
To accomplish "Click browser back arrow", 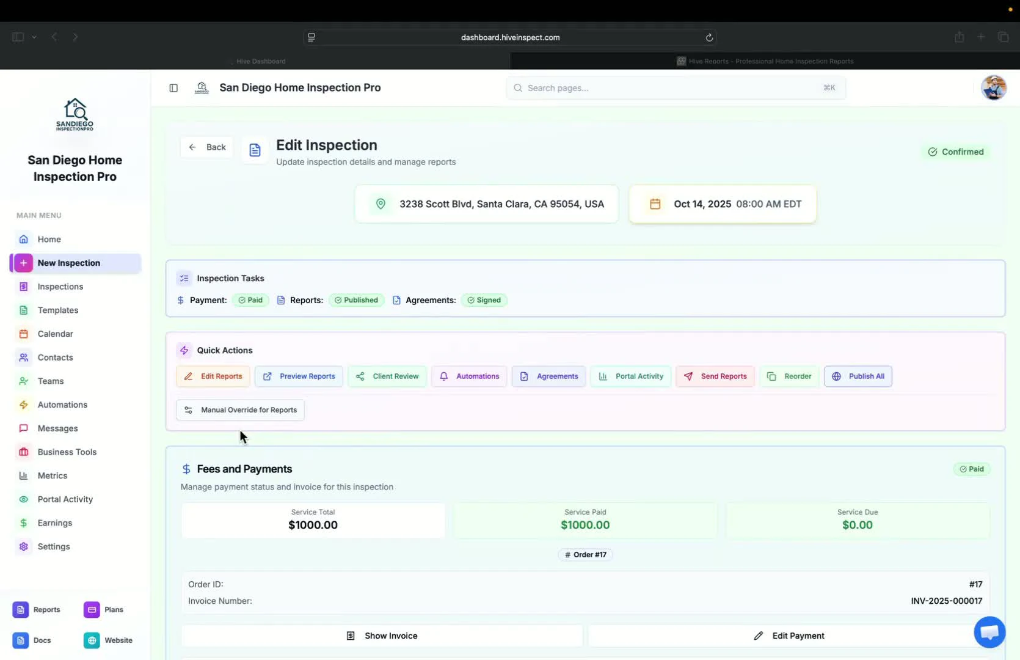I will coord(54,37).
